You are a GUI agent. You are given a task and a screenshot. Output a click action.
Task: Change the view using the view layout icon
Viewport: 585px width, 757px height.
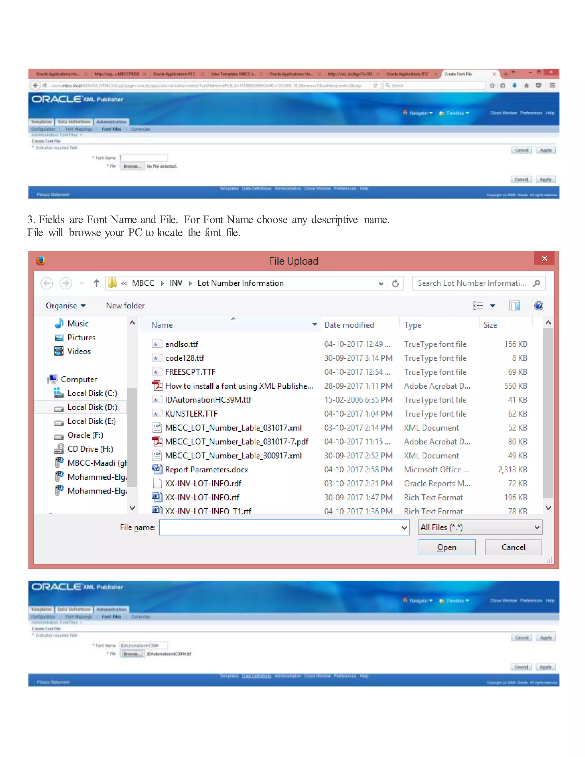point(478,305)
